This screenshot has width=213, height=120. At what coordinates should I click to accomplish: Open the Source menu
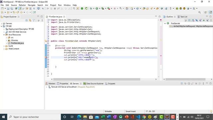coord(14,5)
